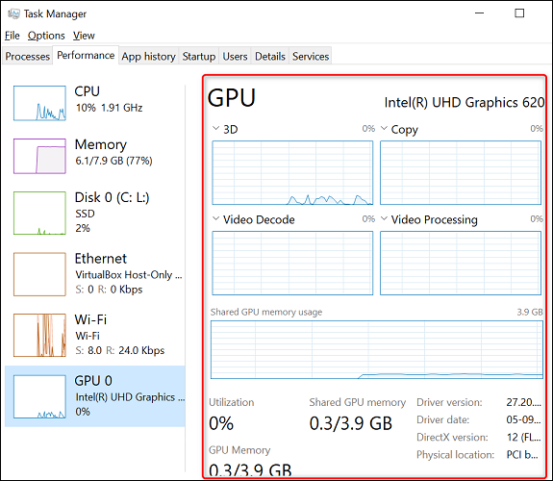
Task: Select the Wi-Fi activity graph thumbnail
Action: (39, 335)
